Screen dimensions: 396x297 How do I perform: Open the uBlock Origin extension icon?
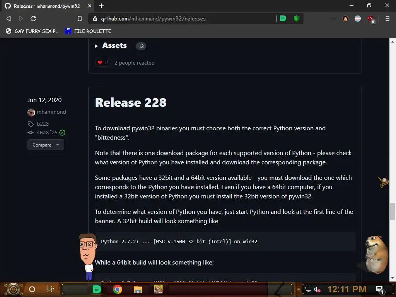click(370, 19)
